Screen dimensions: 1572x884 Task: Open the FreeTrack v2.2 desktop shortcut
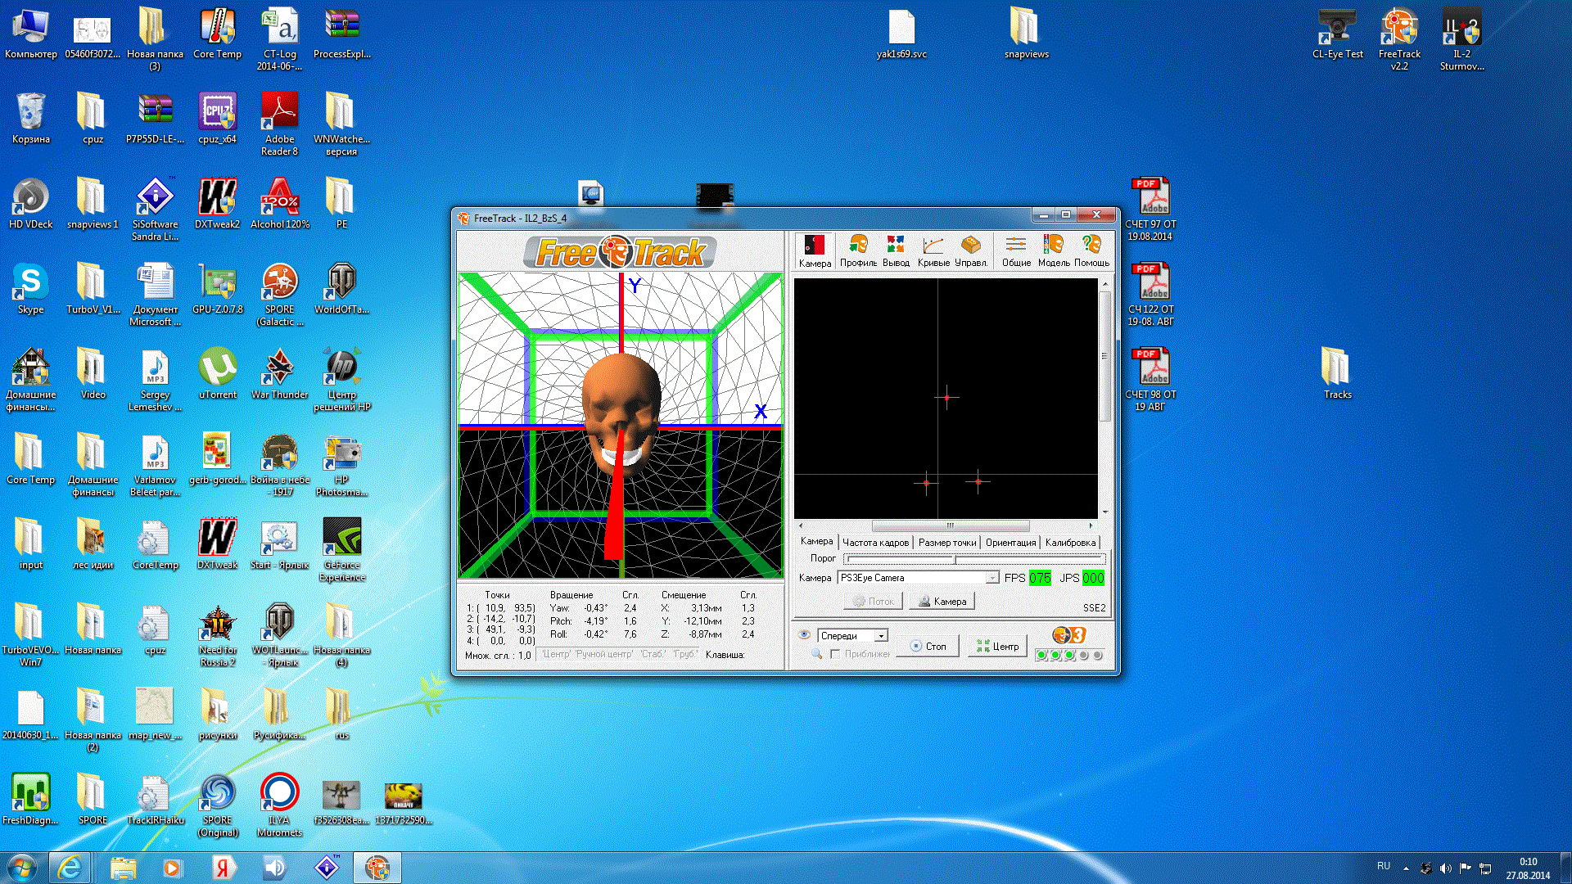coord(1399,39)
